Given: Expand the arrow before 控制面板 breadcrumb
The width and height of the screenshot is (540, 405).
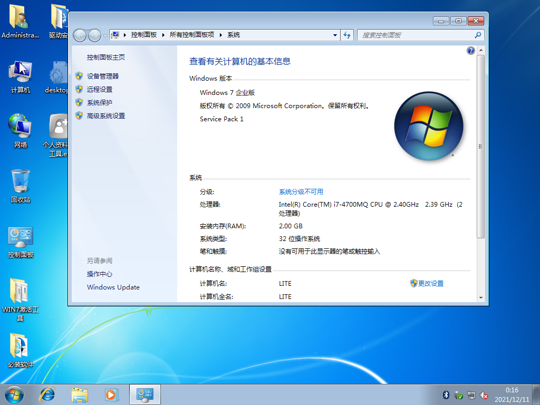Looking at the screenshot, I should pos(124,35).
